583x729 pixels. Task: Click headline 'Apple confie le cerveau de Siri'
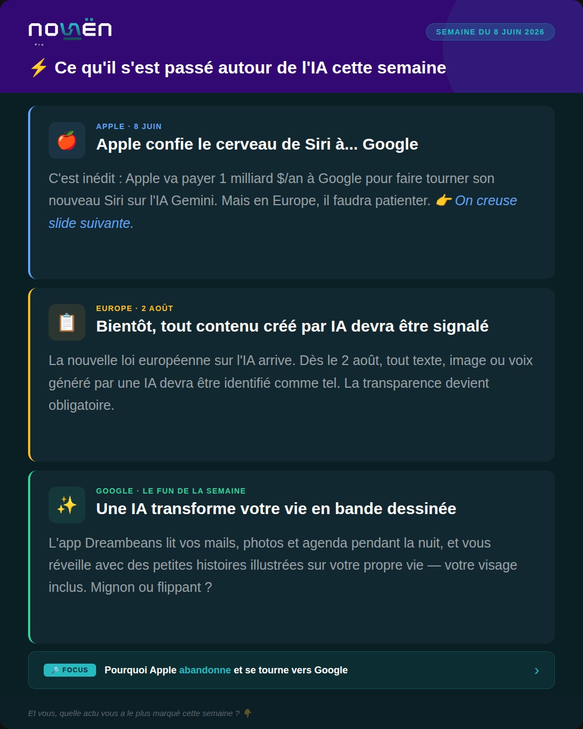point(257,144)
